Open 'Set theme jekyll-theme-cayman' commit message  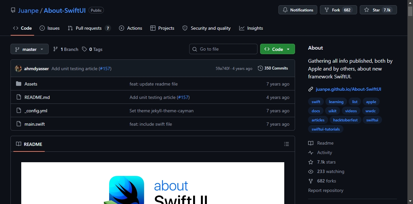(x=161, y=111)
